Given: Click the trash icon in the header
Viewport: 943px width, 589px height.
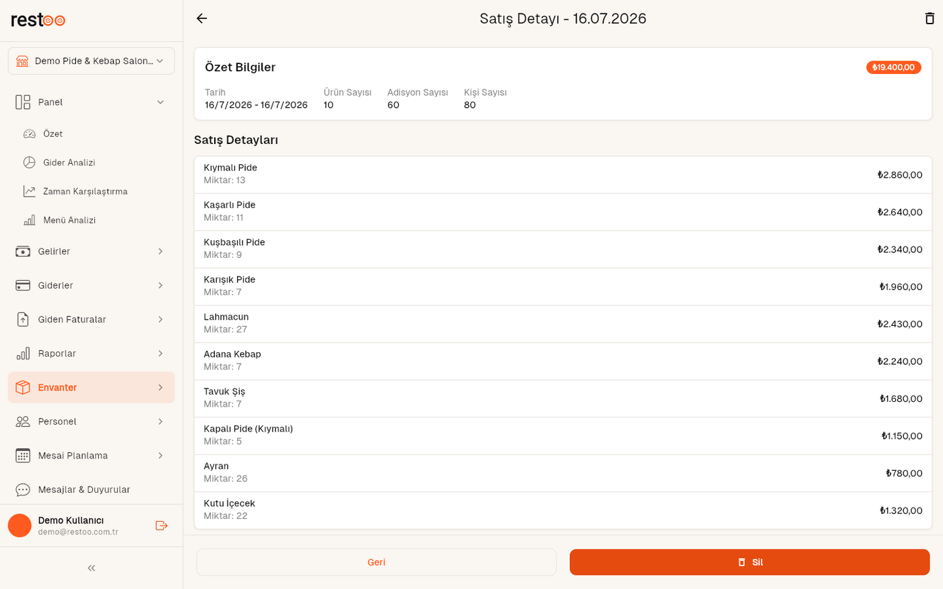Looking at the screenshot, I should (x=930, y=19).
